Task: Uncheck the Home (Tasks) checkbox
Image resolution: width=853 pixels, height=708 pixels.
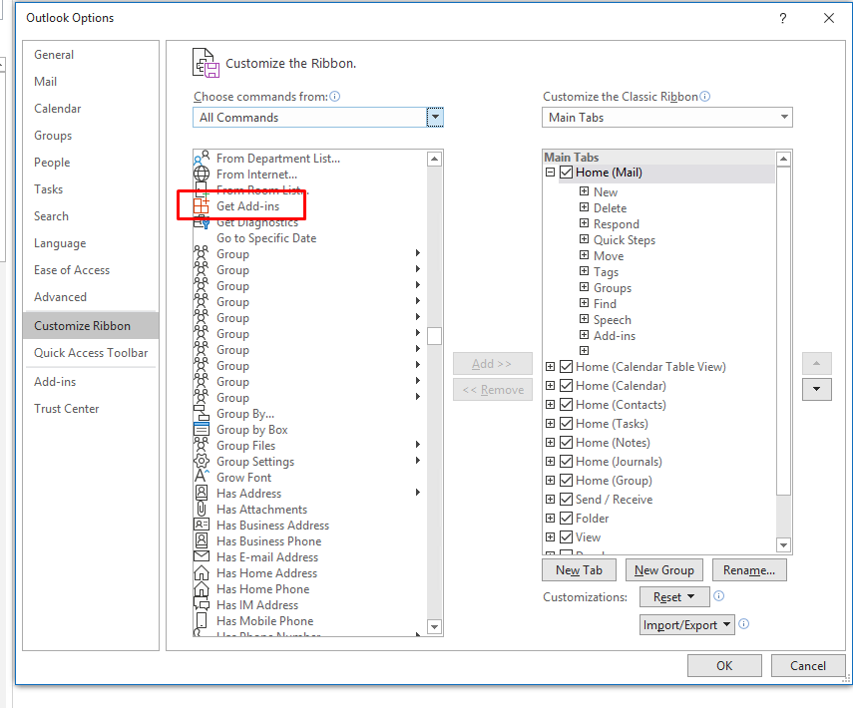Action: 567,424
